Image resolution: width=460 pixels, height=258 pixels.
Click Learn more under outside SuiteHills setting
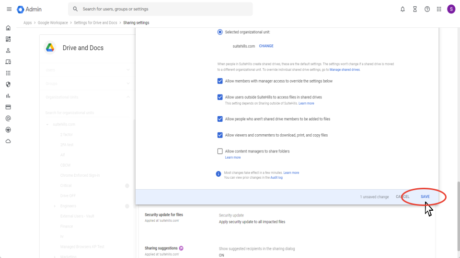306,104
